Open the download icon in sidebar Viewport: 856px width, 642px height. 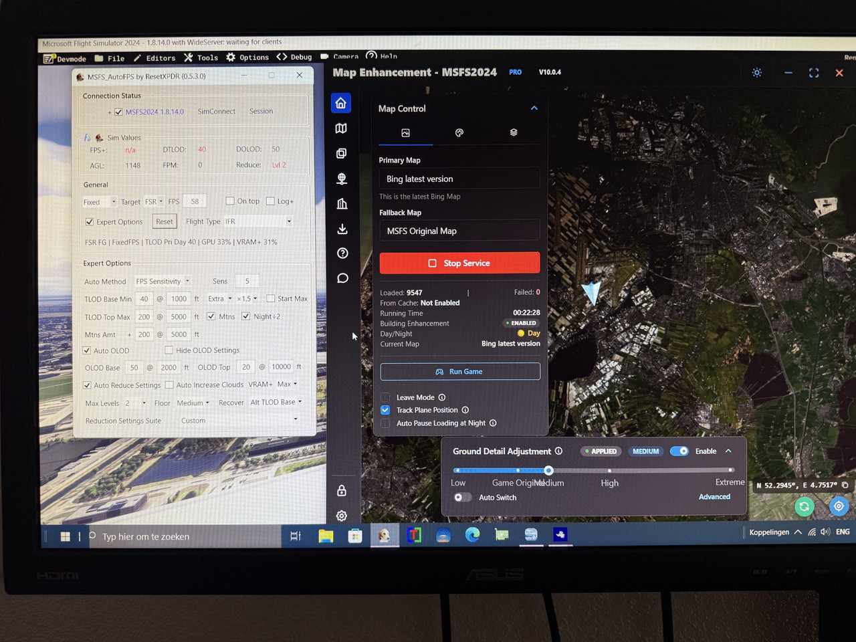[x=342, y=229]
